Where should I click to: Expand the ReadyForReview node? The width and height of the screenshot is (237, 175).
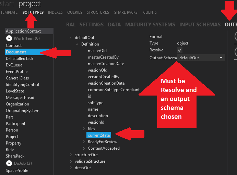pos(84,142)
